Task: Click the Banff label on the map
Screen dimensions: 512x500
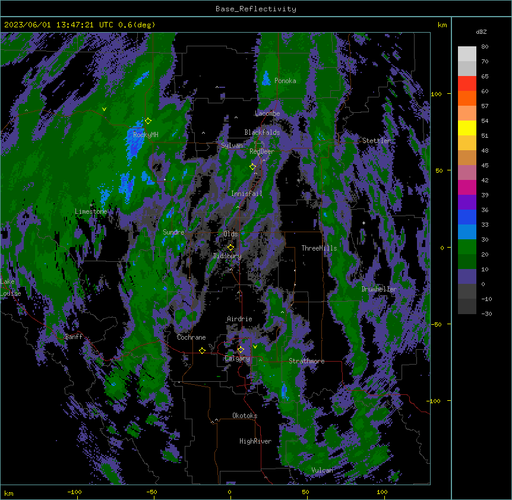Action: click(74, 337)
